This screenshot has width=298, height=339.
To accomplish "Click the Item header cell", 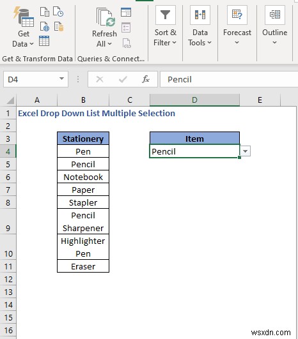I will (194, 139).
